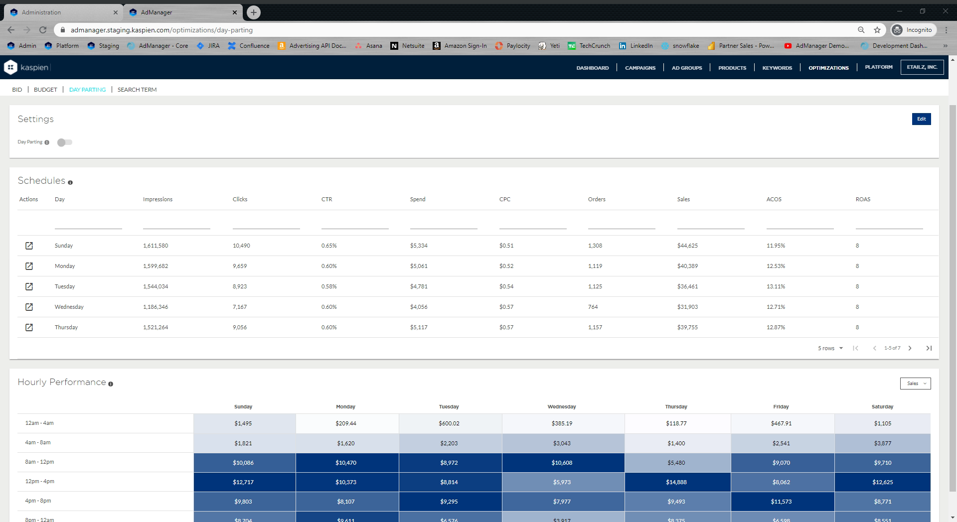This screenshot has height=522, width=957.
Task: Bookmark this page with star icon
Action: (x=877, y=30)
